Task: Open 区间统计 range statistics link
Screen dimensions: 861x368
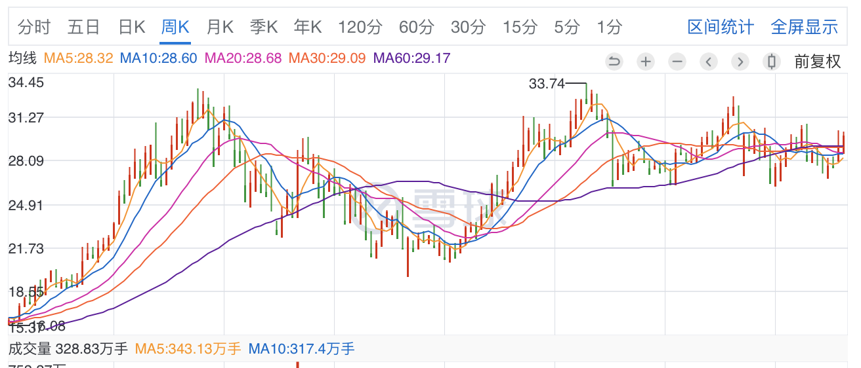Action: [721, 27]
